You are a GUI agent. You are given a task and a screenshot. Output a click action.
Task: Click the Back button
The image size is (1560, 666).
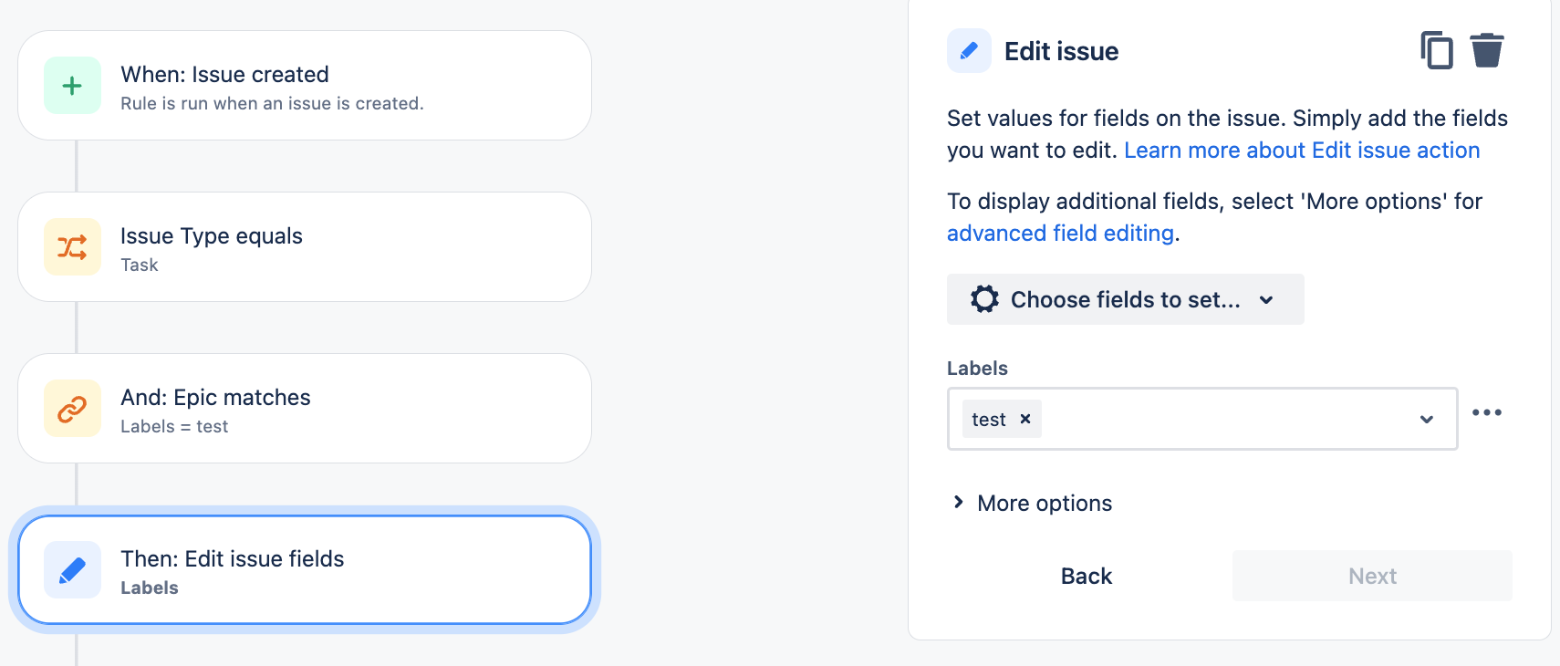(x=1086, y=576)
